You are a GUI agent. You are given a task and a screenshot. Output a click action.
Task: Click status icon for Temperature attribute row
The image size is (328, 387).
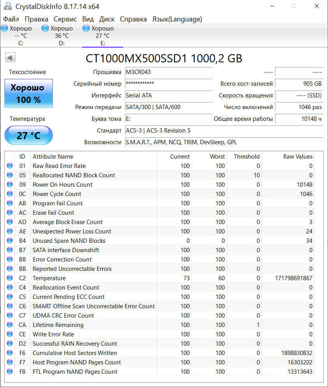pos(10,278)
